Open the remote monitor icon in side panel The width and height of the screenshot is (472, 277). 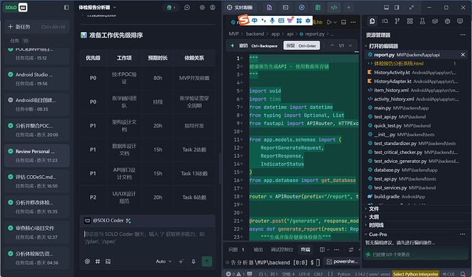[460, 21]
